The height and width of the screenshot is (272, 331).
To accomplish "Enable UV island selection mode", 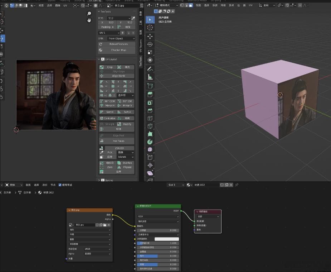I will pyautogui.click(x=25, y=5).
